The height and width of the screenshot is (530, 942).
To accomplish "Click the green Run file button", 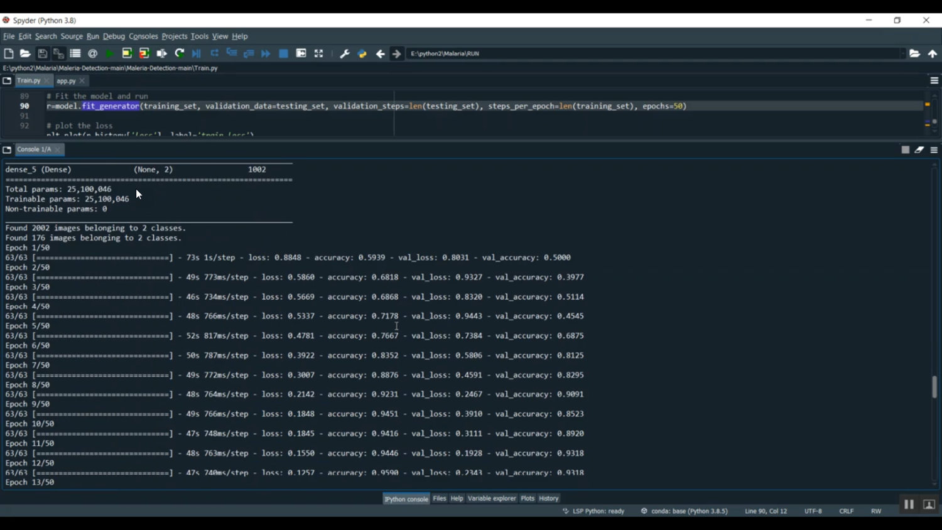I will click(110, 54).
